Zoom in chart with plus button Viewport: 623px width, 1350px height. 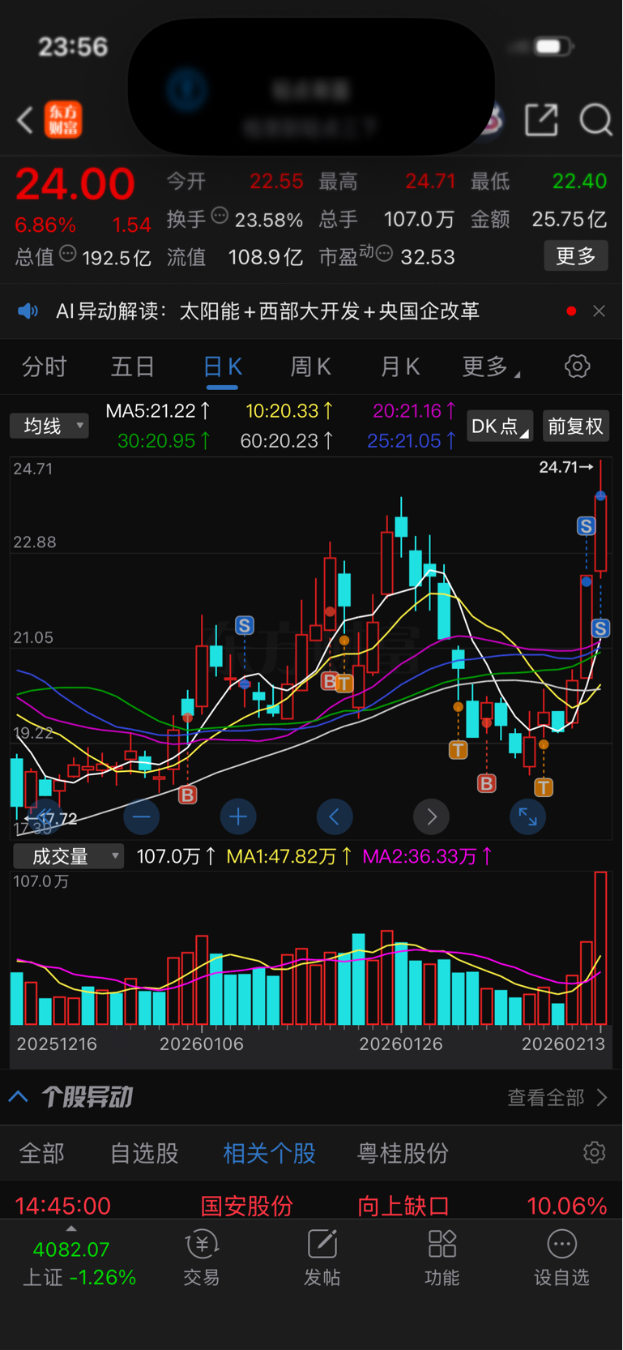[x=238, y=816]
